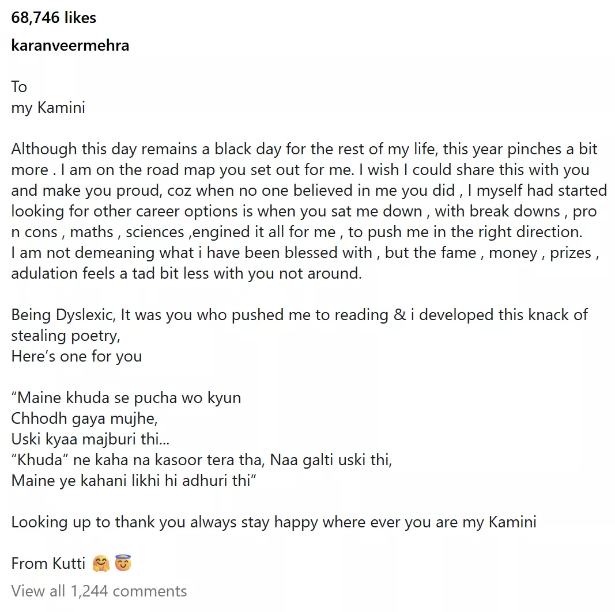
Task: Click the line starting "I am not demeaning"
Action: pyautogui.click(x=304, y=253)
